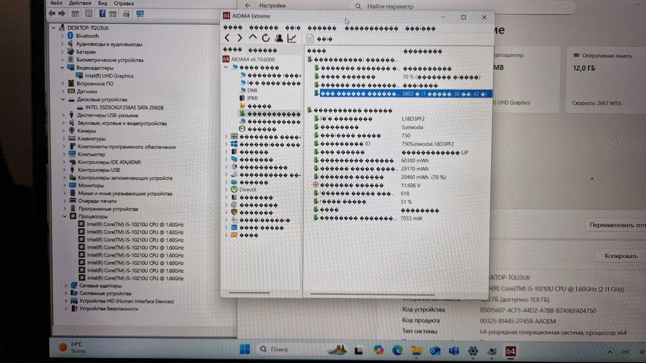Select the DirectX Xbox icon in AIDA64 tree
The image size is (646, 363).
coord(234,190)
